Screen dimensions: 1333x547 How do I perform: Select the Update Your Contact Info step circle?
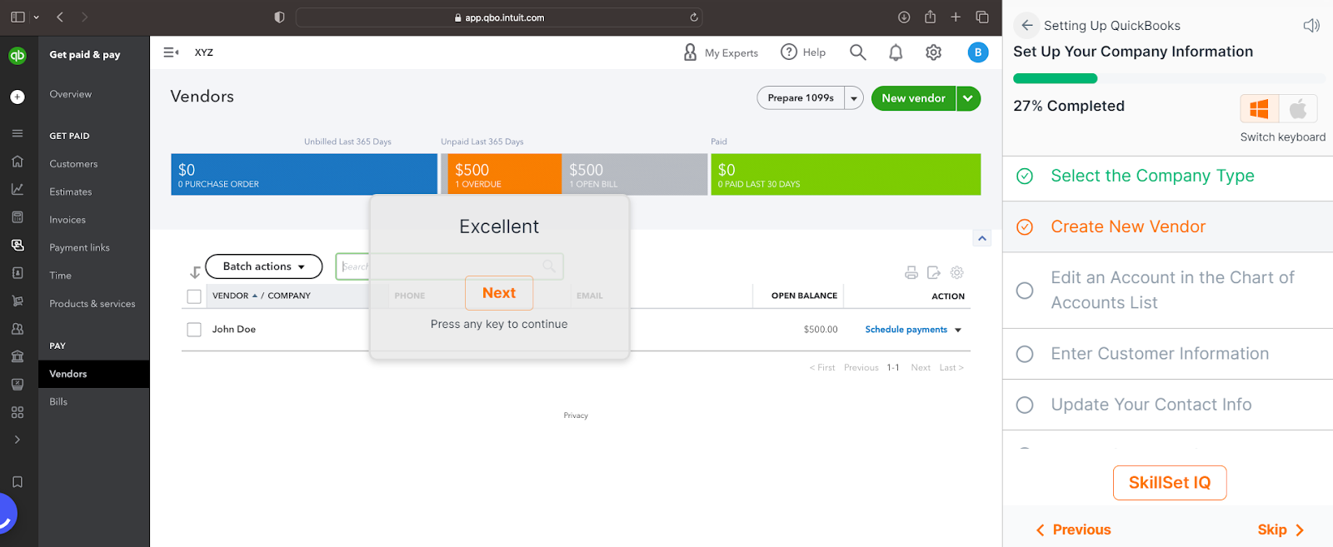[x=1025, y=405]
